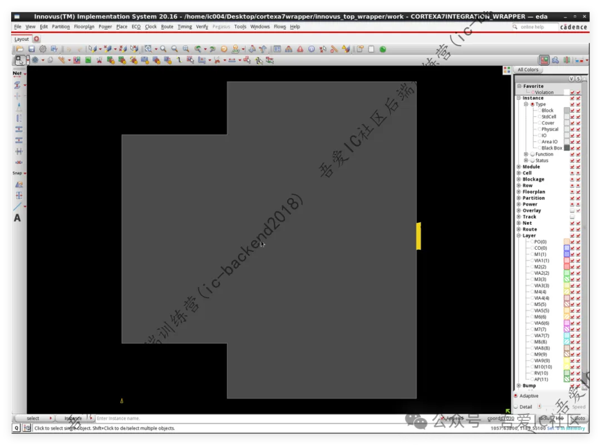The width and height of the screenshot is (601, 445).
Task: Expand the Bump tree group
Action: pos(519,385)
